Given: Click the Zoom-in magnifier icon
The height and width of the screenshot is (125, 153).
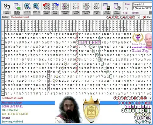Looking at the screenshot, I should click(x=27, y=6).
